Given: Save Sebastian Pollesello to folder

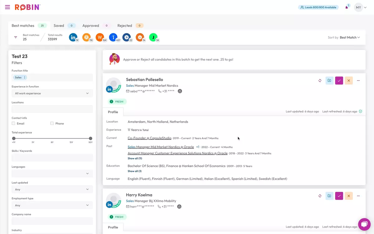Looking at the screenshot, I should (329, 80).
